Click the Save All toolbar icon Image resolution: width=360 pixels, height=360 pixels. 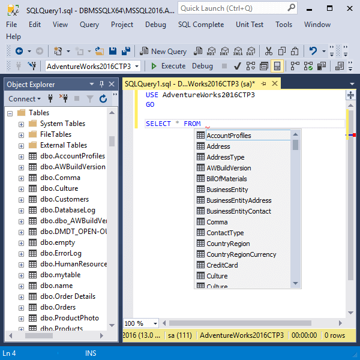(x=126, y=51)
